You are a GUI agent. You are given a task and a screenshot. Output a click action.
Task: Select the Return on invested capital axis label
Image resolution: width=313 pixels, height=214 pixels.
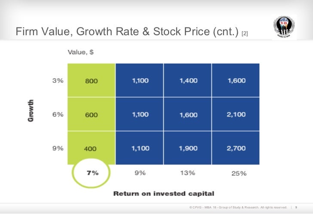(x=164, y=194)
